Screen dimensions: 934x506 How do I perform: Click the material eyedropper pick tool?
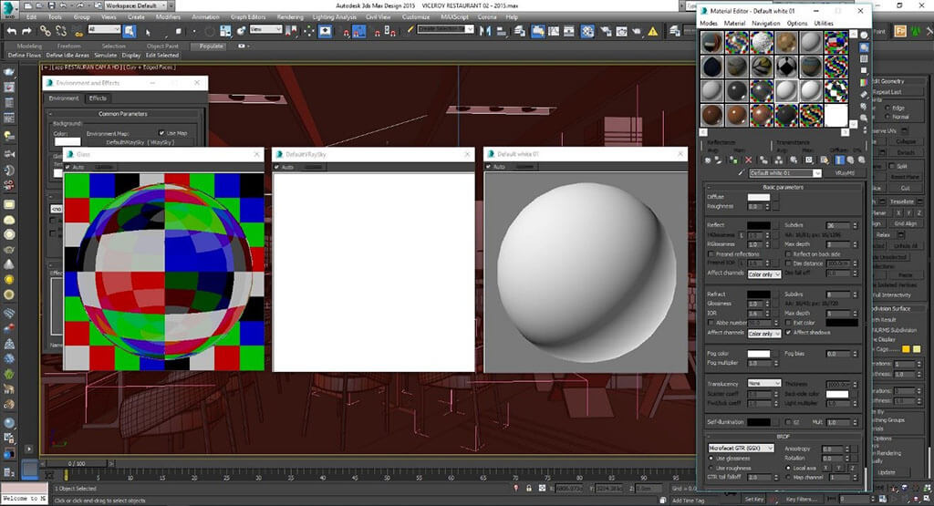point(740,172)
